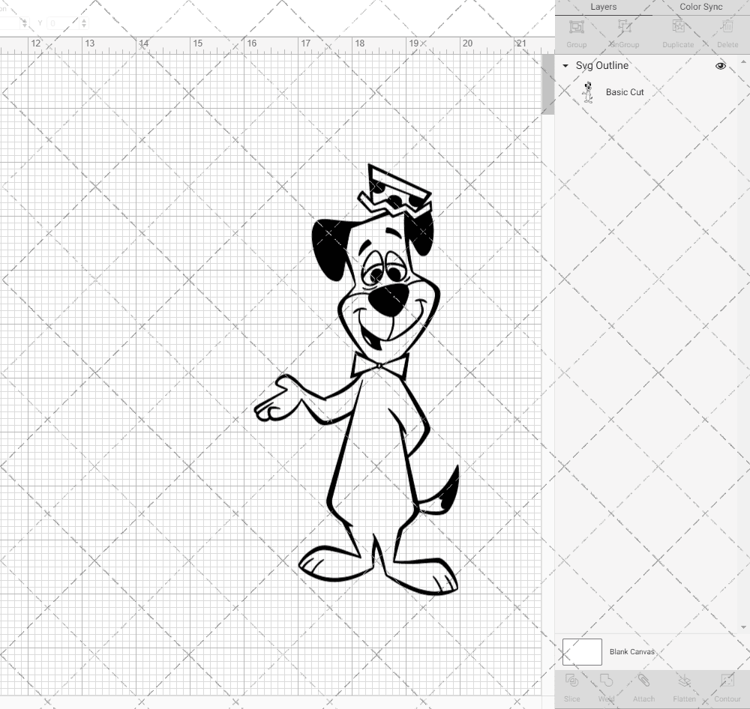Switch to the Color Sync tab
Image resolution: width=750 pixels, height=709 pixels.
coord(700,7)
